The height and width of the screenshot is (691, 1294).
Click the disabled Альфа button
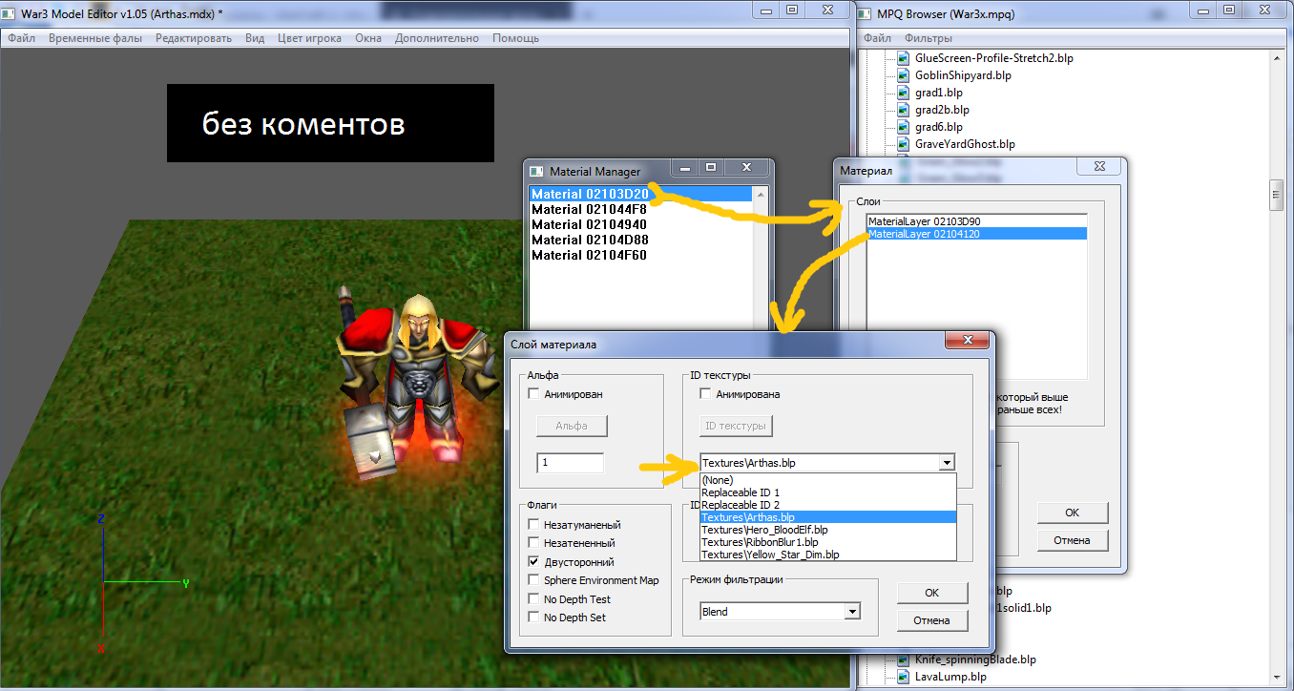572,426
